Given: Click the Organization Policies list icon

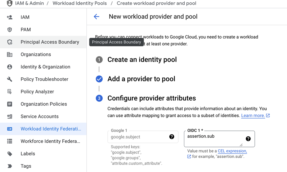Looking at the screenshot, I should tap(9, 104).
